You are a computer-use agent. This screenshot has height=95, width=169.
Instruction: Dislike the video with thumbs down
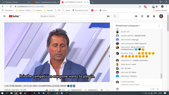tap(60, 90)
